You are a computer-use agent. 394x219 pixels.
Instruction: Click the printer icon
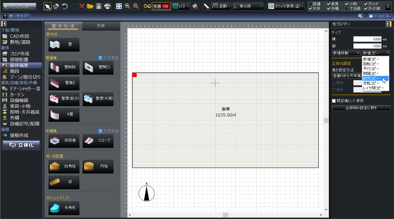click(x=107, y=6)
